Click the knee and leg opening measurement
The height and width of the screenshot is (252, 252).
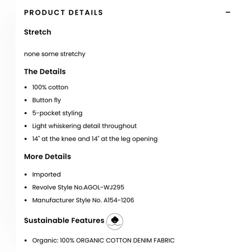tap(95, 139)
